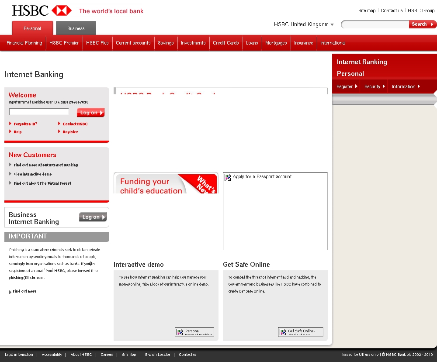Viewport: 437px width, 362px height.
Task: Open Credit Cards menu item
Action: click(x=226, y=43)
